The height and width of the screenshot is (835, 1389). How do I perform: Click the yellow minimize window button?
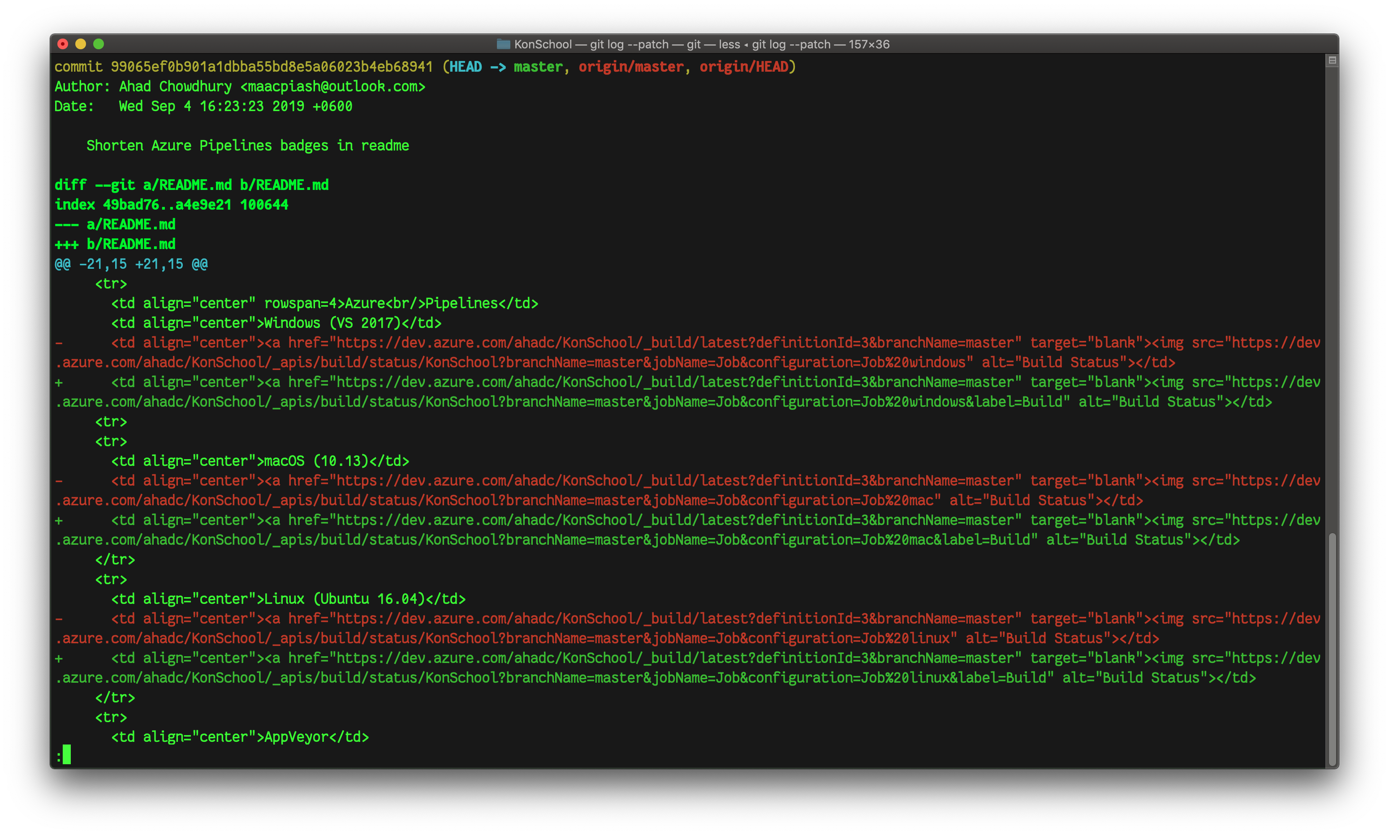81,44
